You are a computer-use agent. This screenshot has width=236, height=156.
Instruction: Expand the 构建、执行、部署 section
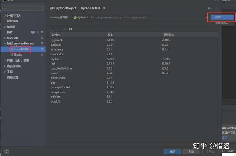5,61
